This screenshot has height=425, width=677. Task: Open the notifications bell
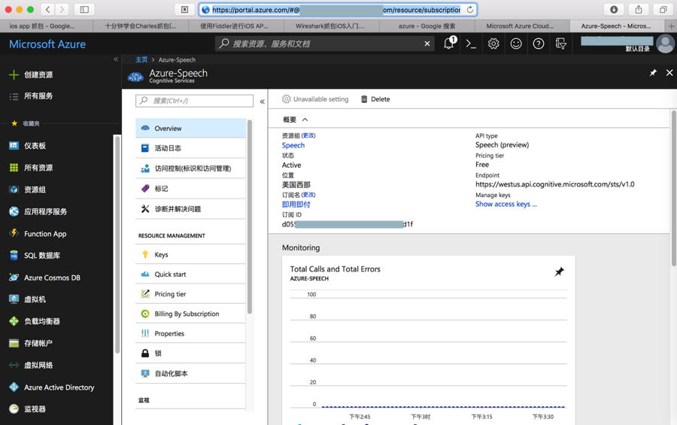coord(449,44)
